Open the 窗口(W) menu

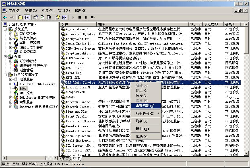tap(64, 11)
